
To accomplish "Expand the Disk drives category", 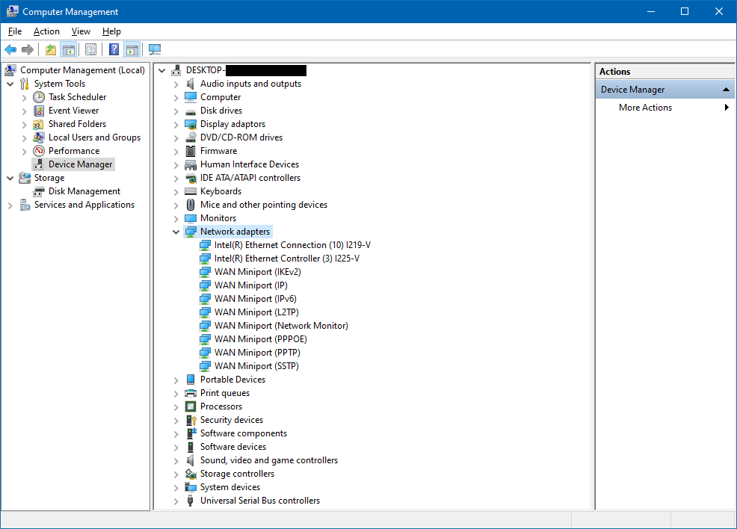I will click(176, 111).
